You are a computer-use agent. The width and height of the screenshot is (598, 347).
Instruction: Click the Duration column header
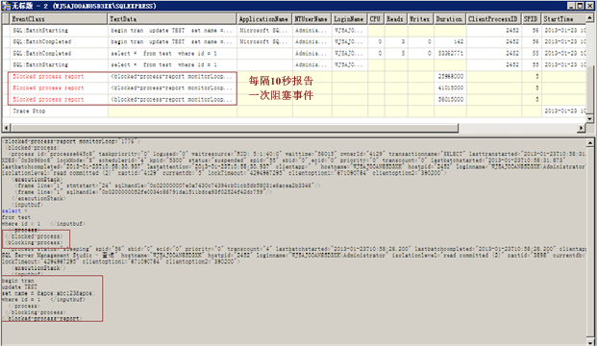[450, 18]
